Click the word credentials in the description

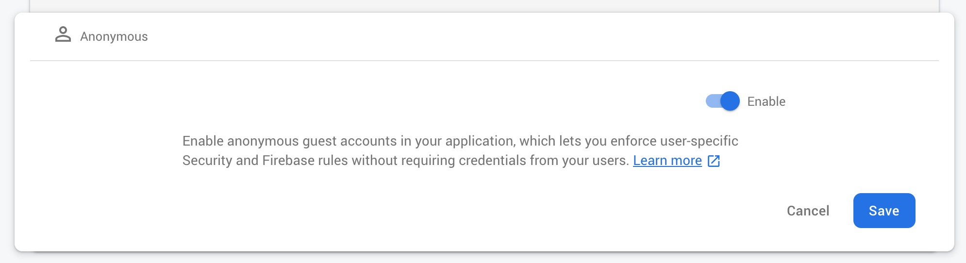coord(492,161)
